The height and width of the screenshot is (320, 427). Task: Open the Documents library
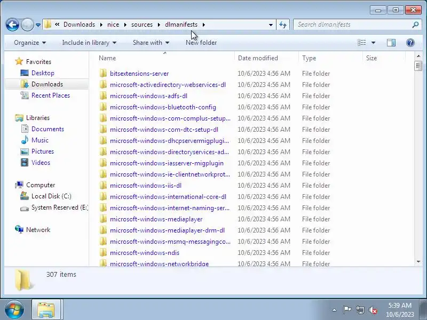click(48, 129)
